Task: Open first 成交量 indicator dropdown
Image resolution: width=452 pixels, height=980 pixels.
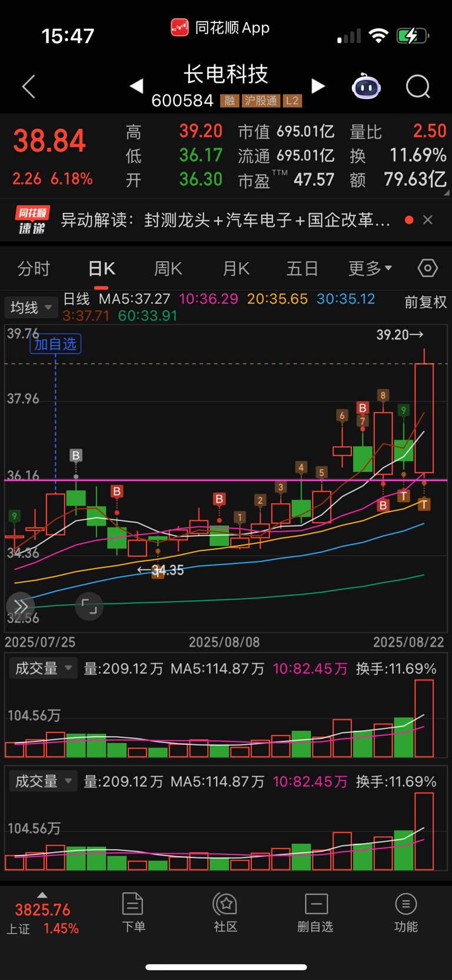Action: click(x=43, y=668)
